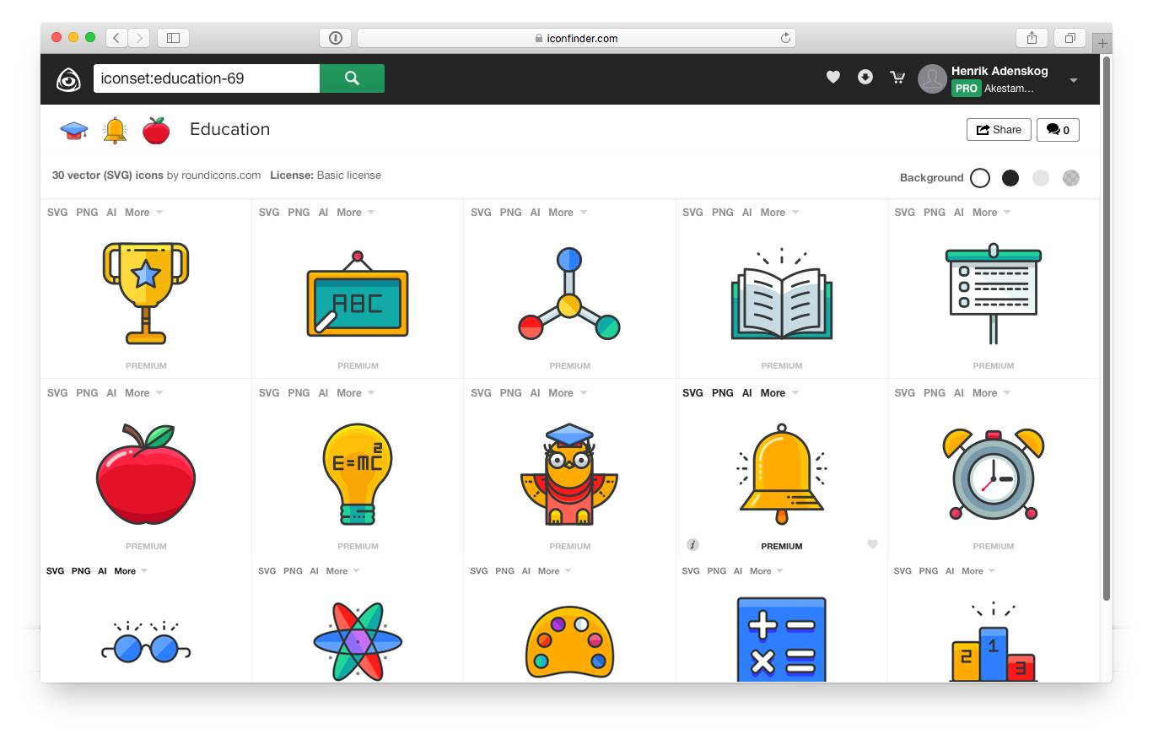Expand the More menu on the molecule card
The image size is (1153, 745).
[x=568, y=213]
